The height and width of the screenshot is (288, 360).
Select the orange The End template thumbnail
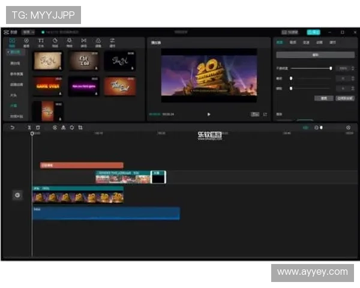120,86
